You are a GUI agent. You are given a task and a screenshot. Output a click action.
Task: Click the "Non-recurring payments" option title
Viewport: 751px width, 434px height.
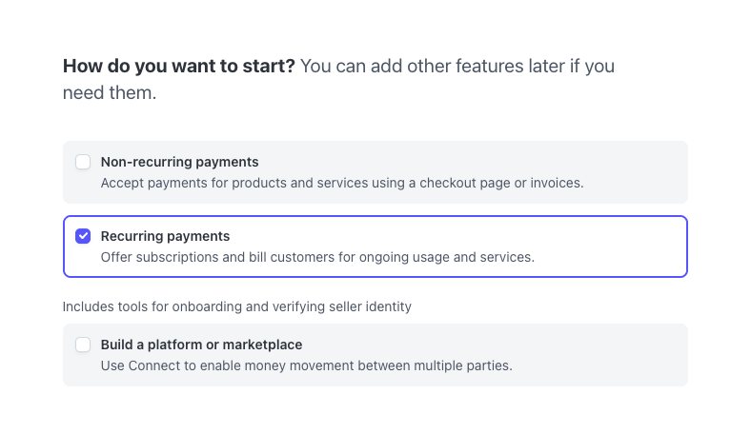pos(179,162)
